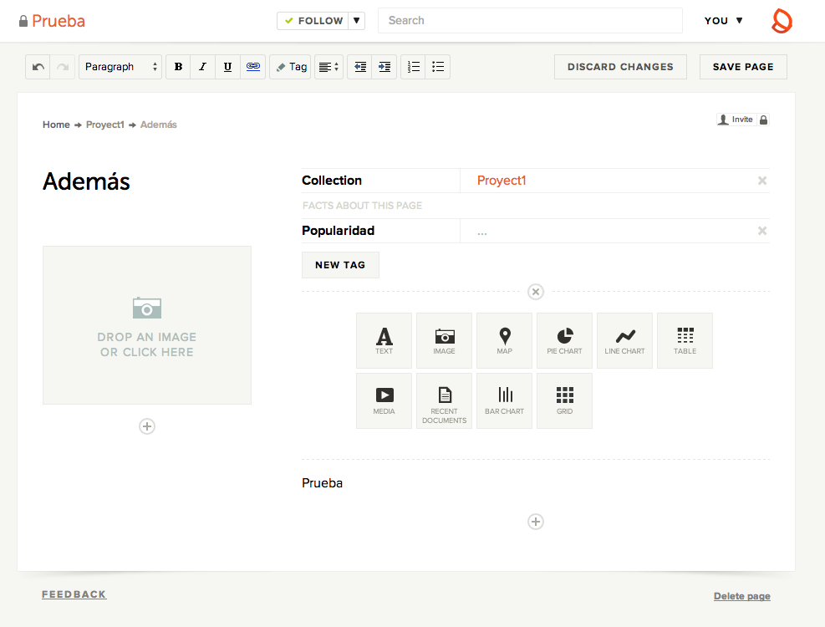Toggle bold formatting
The width and height of the screenshot is (825, 627).
pyautogui.click(x=178, y=67)
